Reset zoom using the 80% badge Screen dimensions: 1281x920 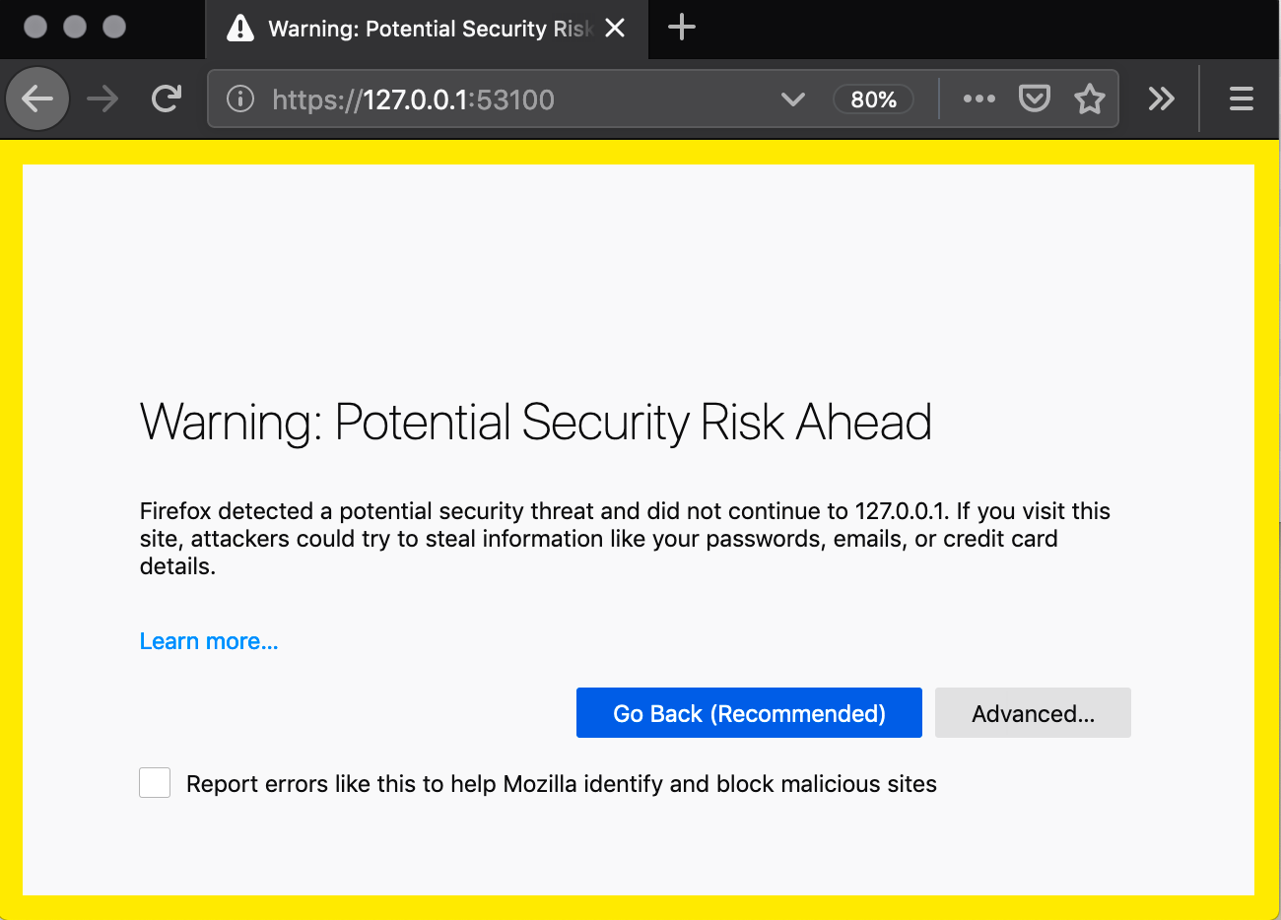pos(873,99)
